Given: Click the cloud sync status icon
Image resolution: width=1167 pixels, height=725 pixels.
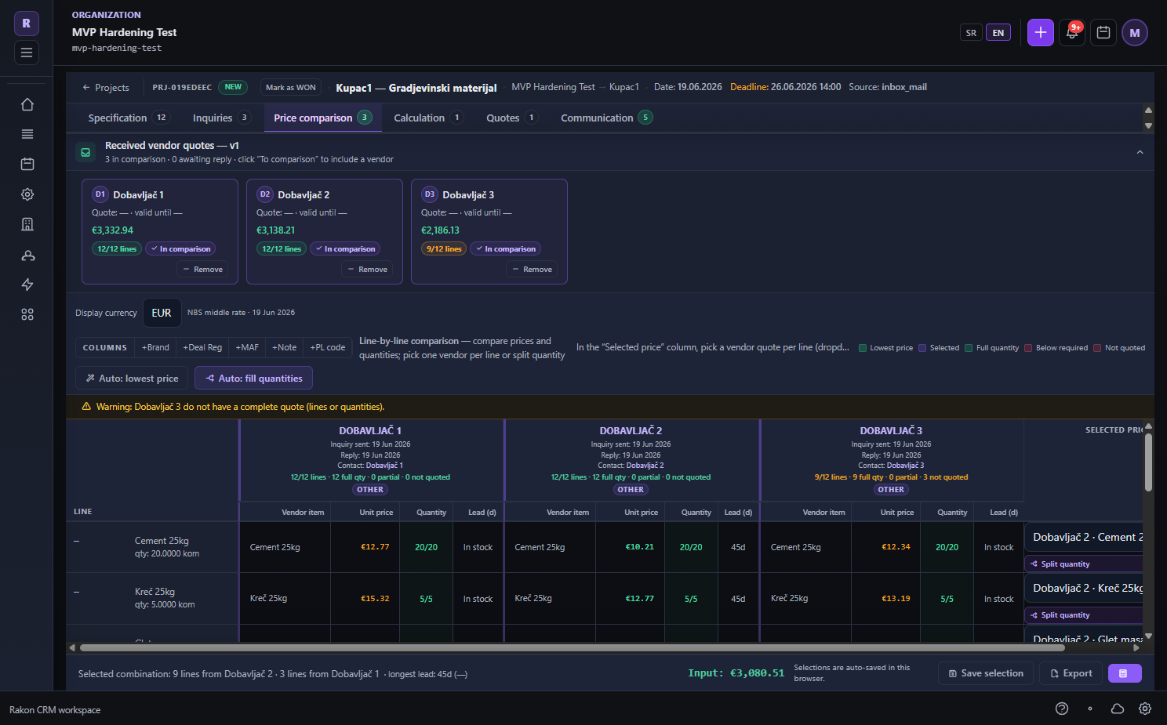Looking at the screenshot, I should (x=1118, y=709).
